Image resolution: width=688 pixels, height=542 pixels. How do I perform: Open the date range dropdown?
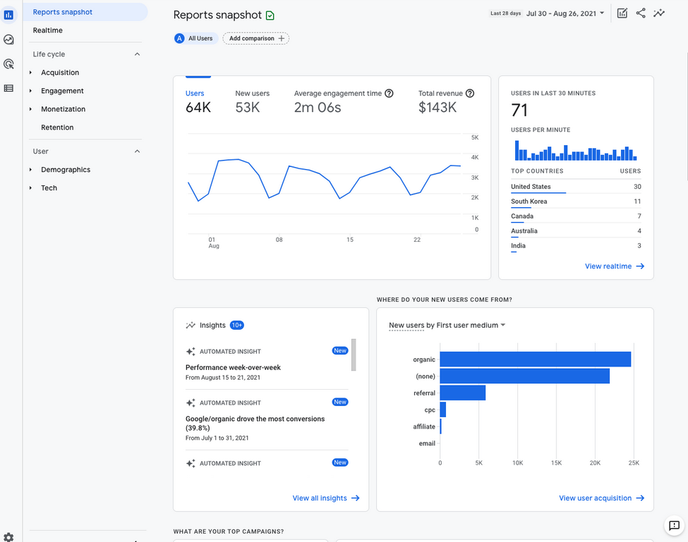[566, 13]
